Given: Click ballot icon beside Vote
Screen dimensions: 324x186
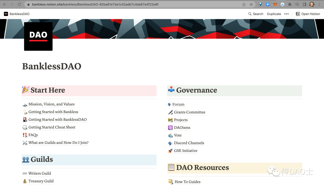Looking at the screenshot, I should coord(170,136).
